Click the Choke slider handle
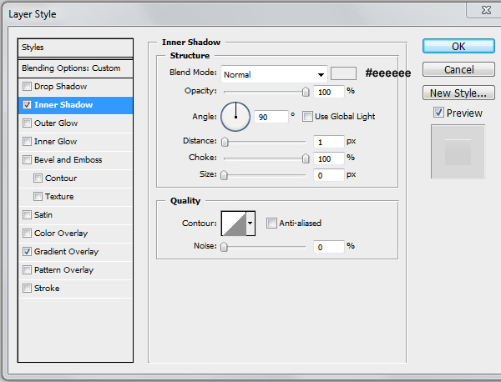501x382 pixels. coord(306,158)
